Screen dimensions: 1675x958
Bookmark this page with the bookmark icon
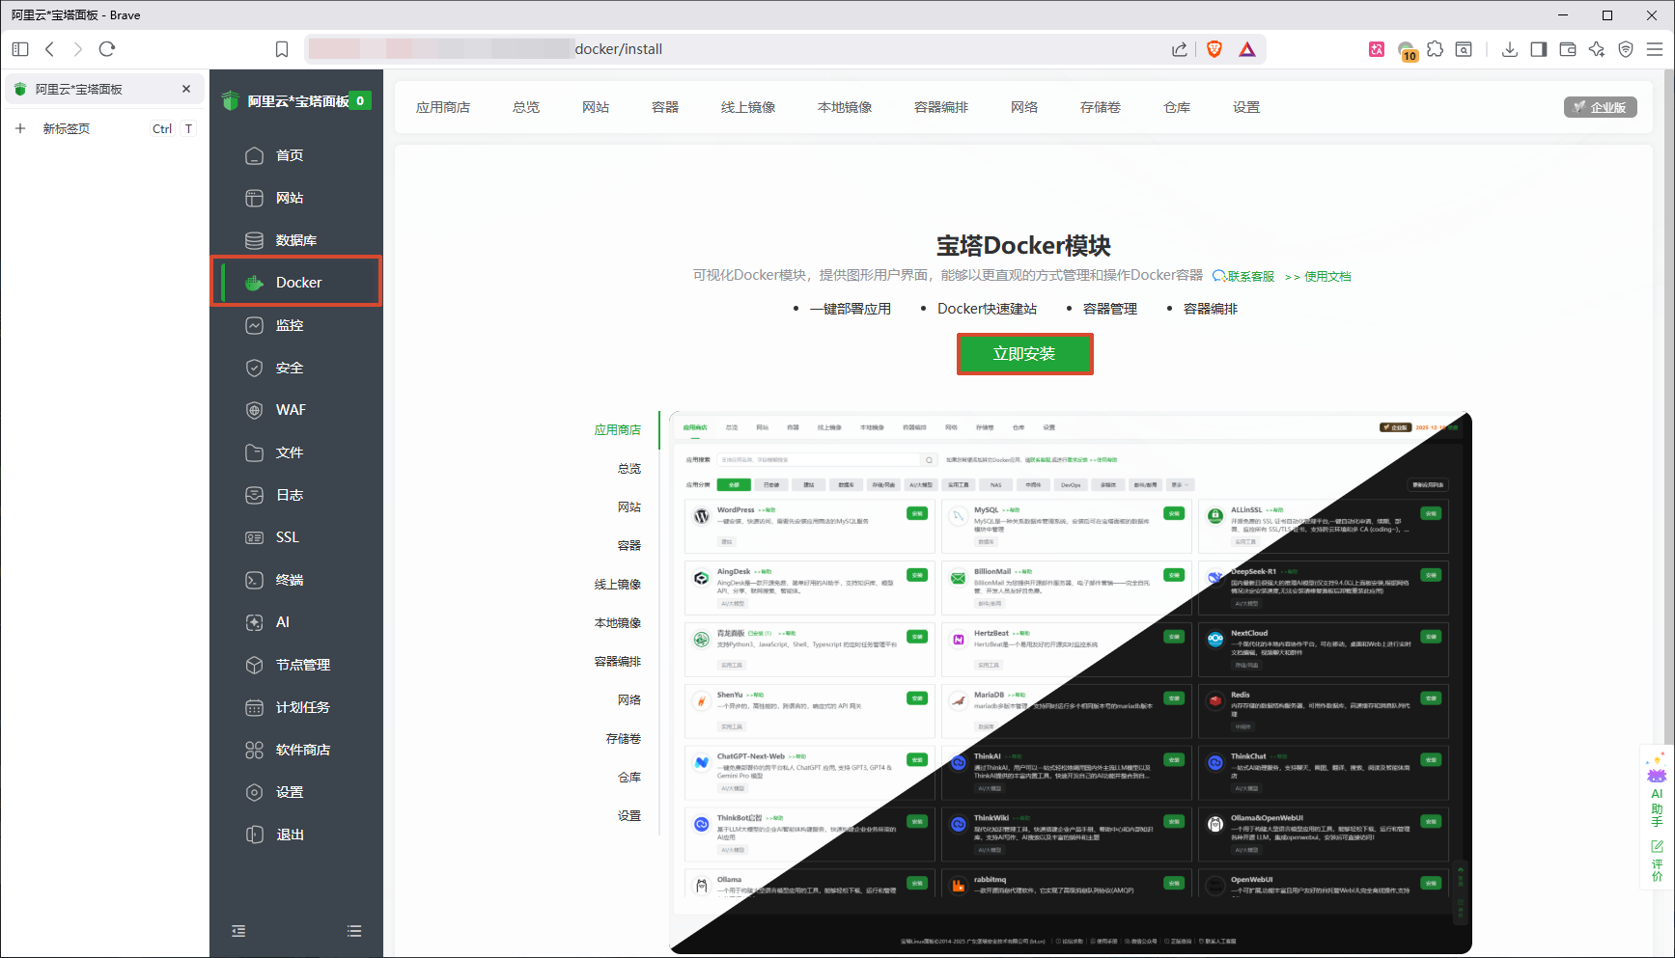pyautogui.click(x=282, y=49)
